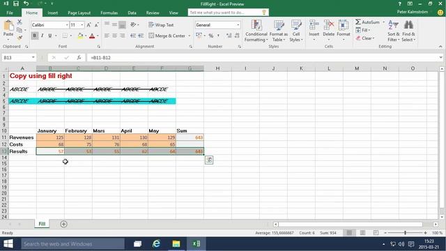Open Fill Color bucket swatch
The width and height of the screenshot is (446, 251).
click(x=80, y=36)
